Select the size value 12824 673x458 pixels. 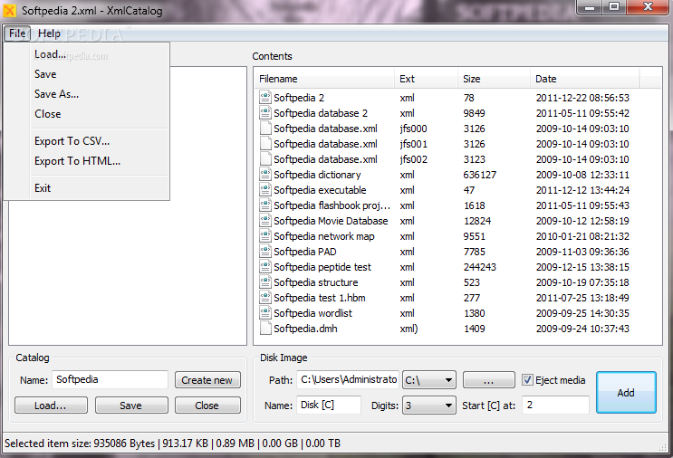pos(477,221)
